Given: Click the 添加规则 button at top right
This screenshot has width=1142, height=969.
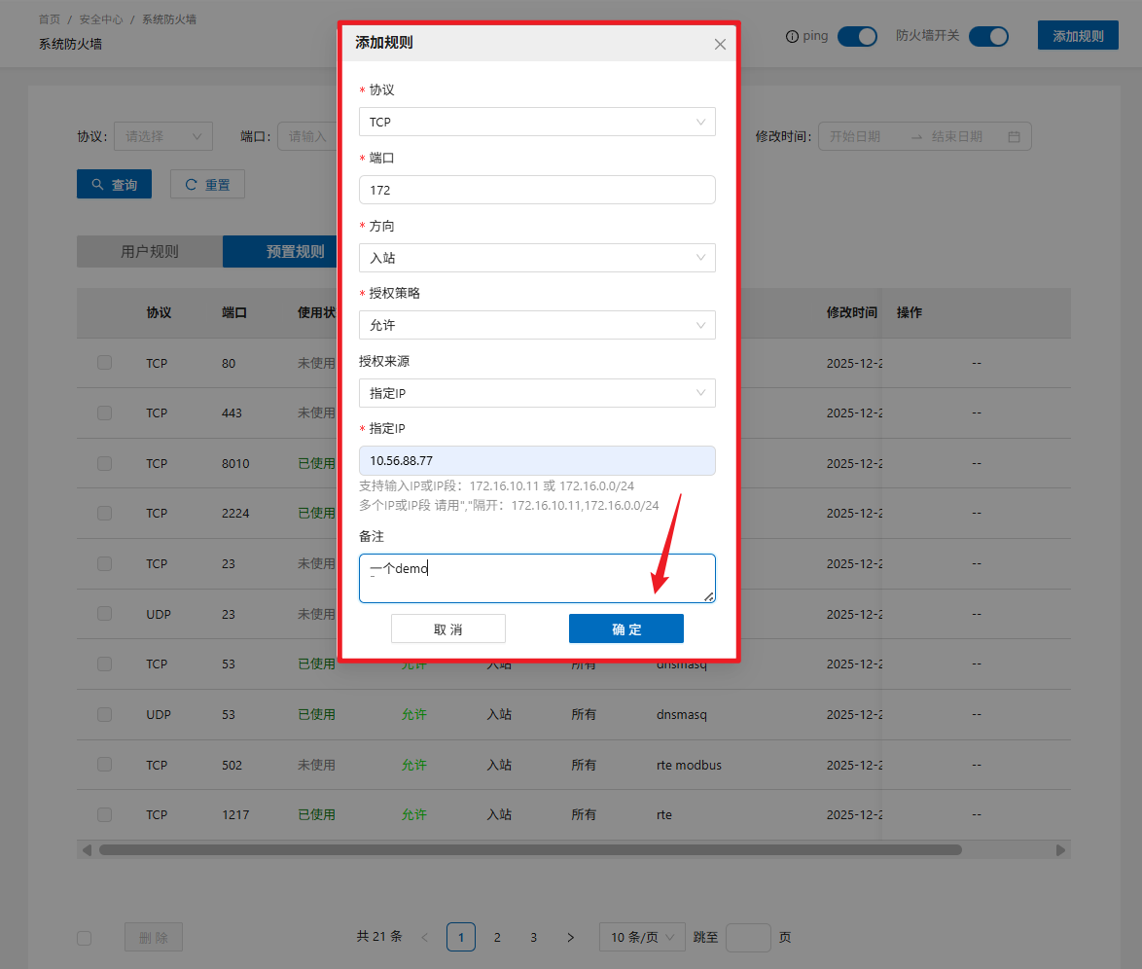Looking at the screenshot, I should pos(1078,36).
